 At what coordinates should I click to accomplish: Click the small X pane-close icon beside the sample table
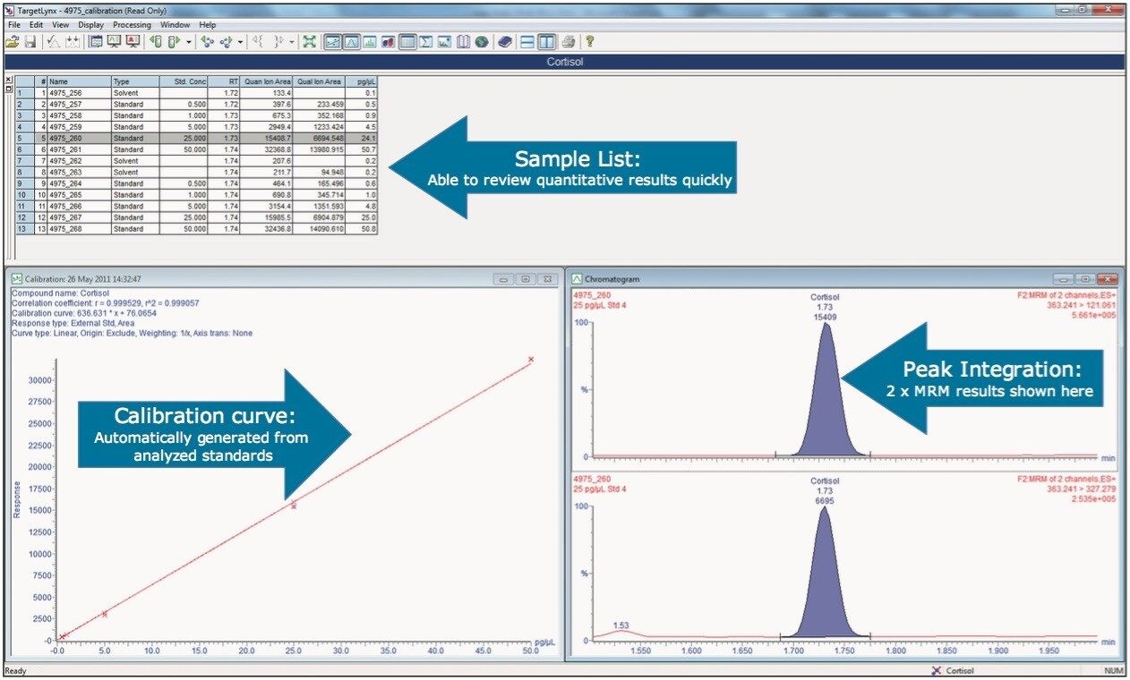coord(9,80)
